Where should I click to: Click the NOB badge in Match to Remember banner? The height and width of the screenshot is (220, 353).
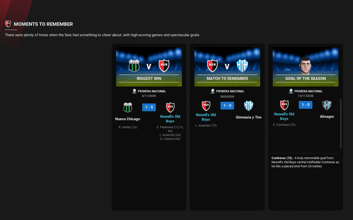pyautogui.click(x=212, y=66)
